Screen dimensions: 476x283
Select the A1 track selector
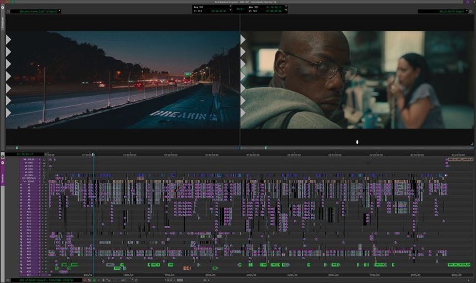click(x=29, y=185)
